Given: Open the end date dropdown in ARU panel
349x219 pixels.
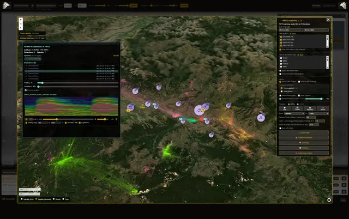Looking at the screenshot, I should (x=316, y=30).
